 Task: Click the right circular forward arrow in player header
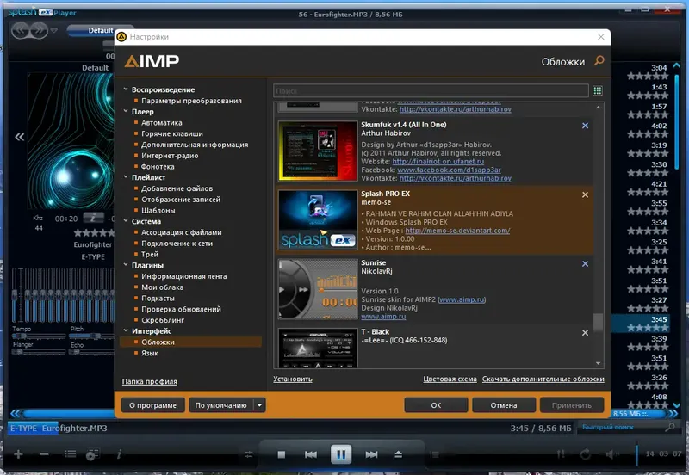click(x=40, y=30)
